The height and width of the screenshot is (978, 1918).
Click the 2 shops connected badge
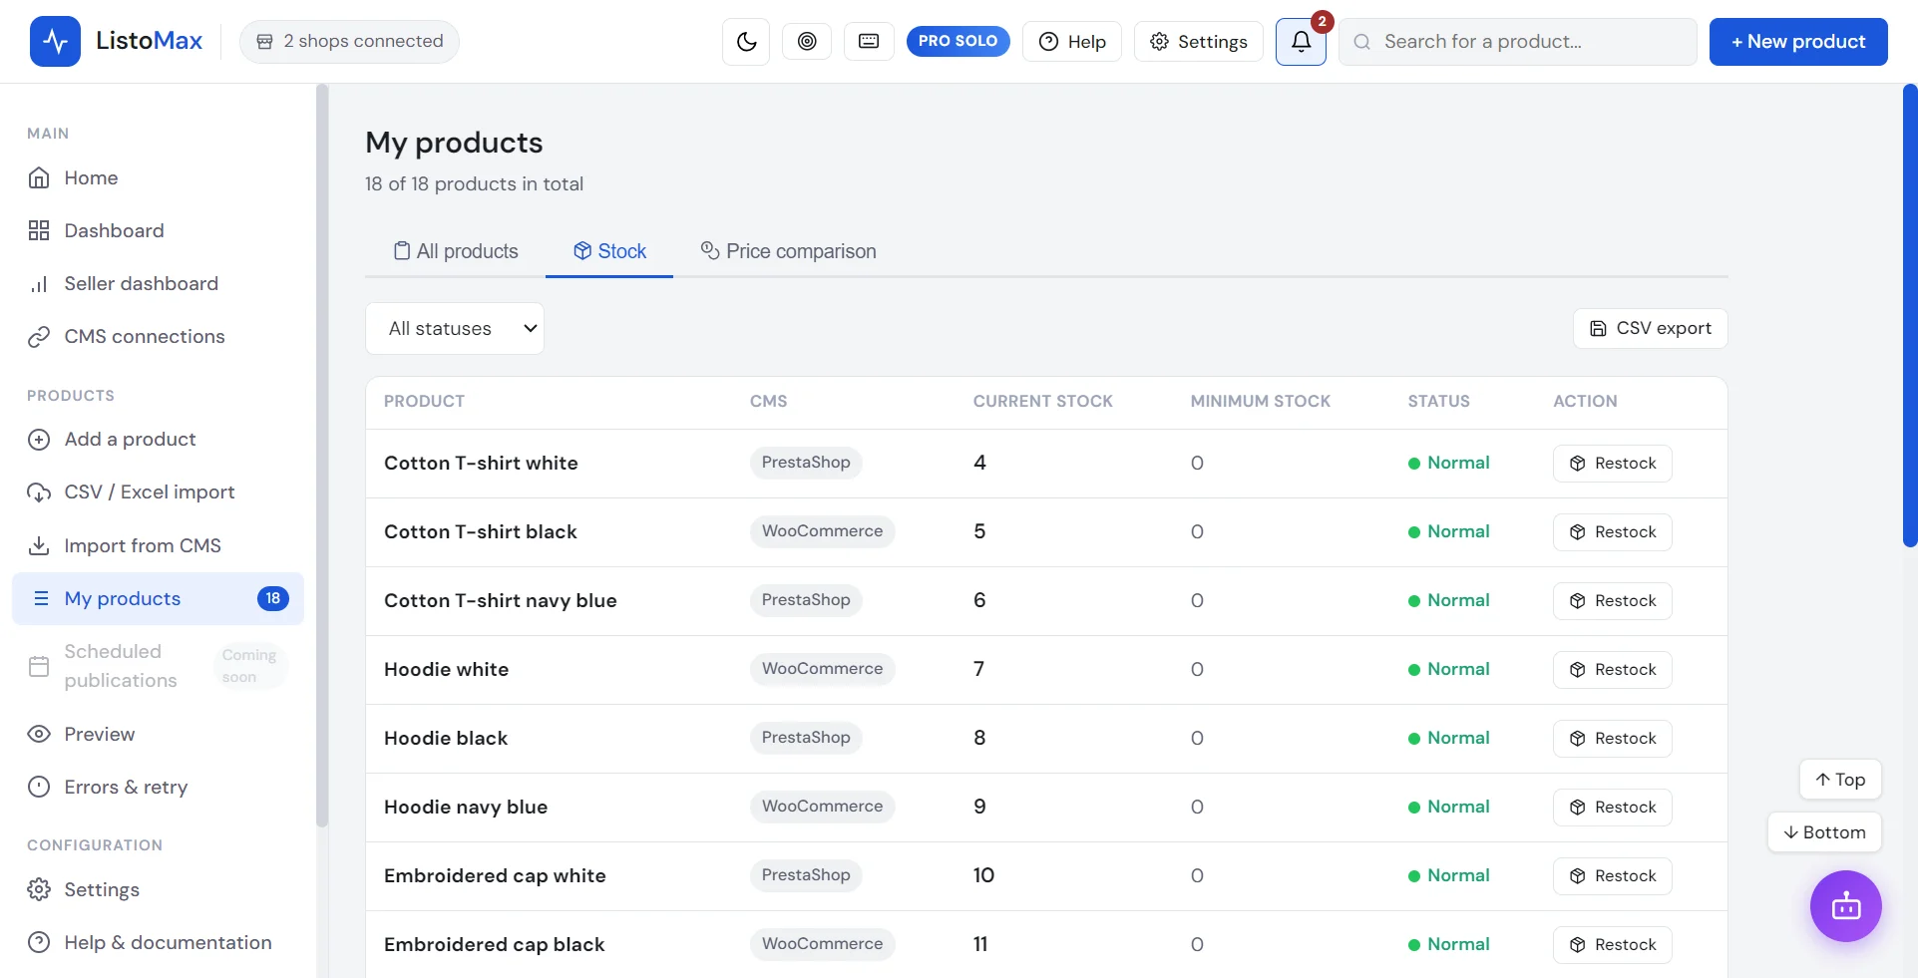tap(349, 41)
